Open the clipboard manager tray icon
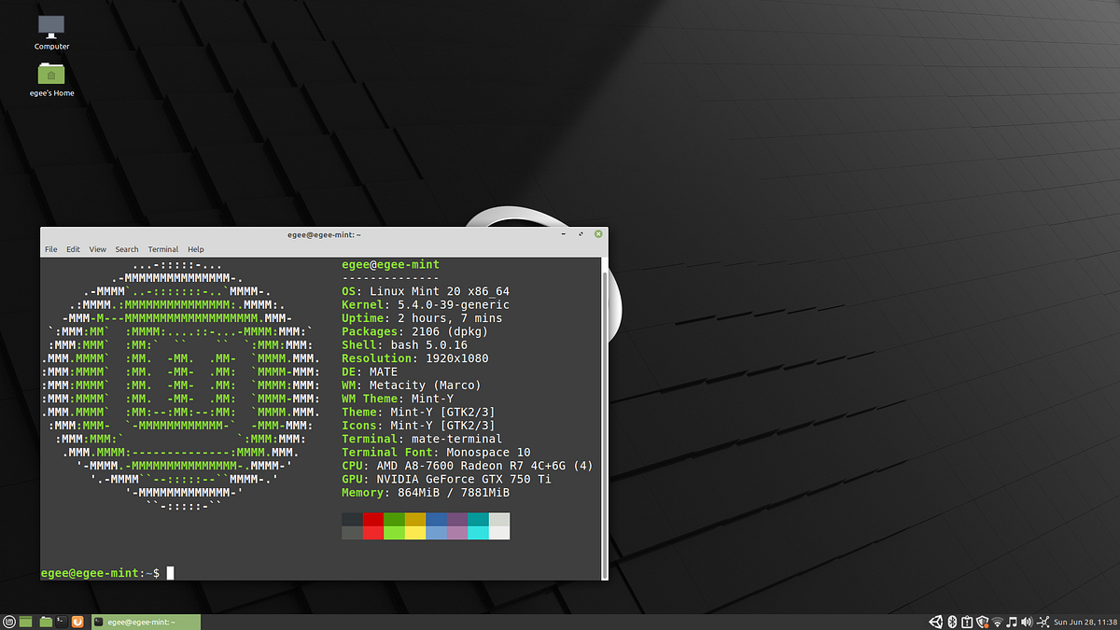 (x=967, y=621)
